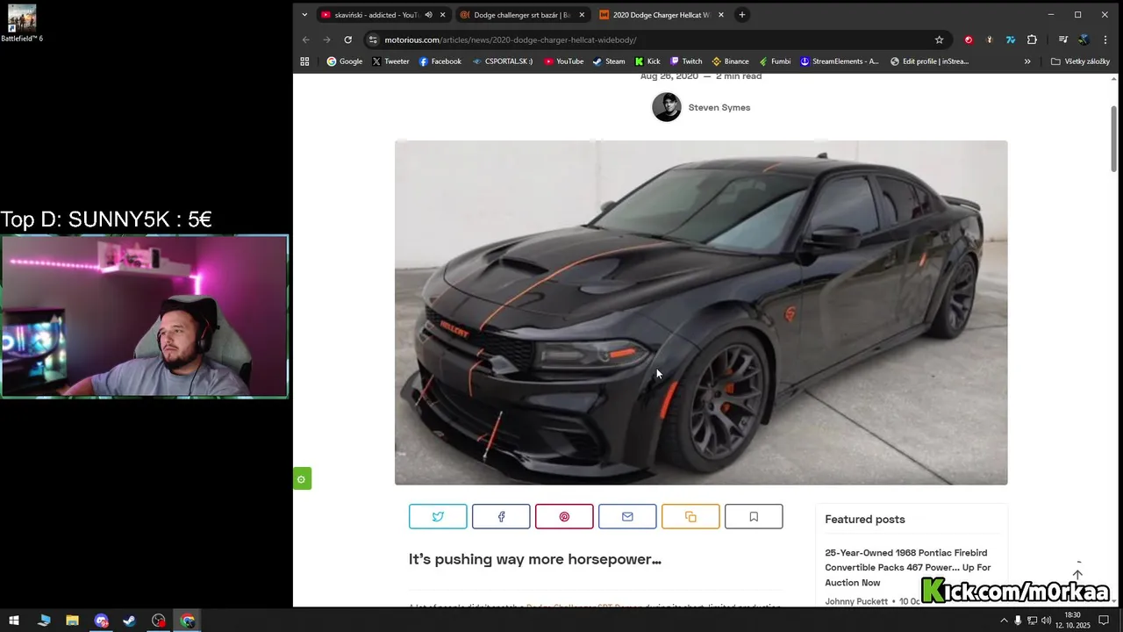Open the Windows Start menu
The width and height of the screenshot is (1123, 632).
tap(14, 621)
